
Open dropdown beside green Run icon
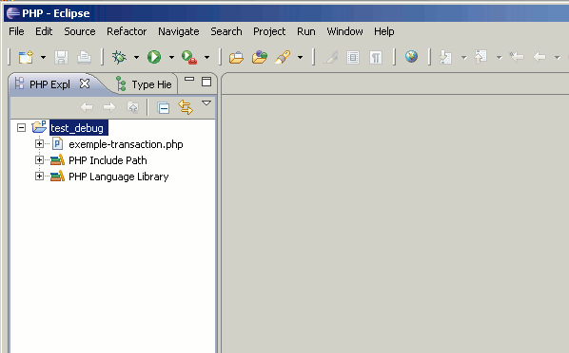point(171,57)
